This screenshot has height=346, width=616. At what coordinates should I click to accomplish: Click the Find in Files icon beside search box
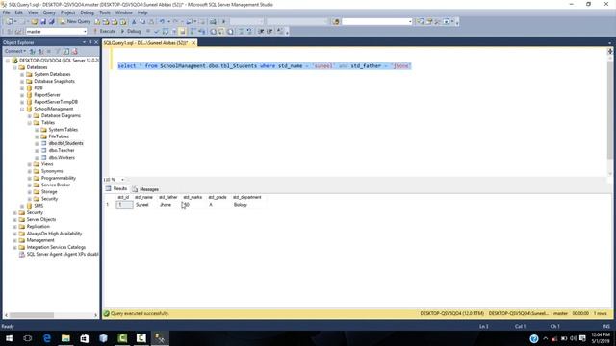tap(336, 21)
